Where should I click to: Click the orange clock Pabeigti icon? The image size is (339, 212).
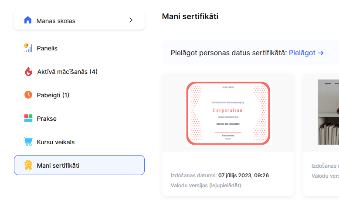[x=28, y=95]
